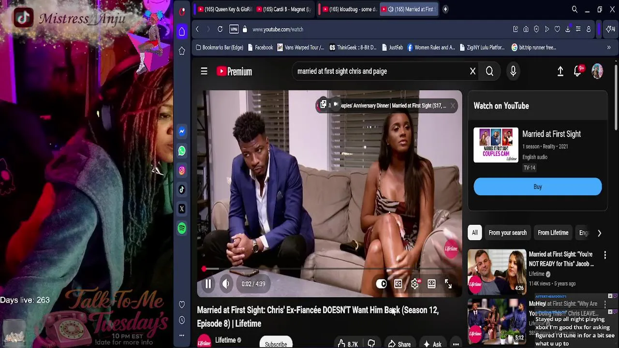Open X (Twitter) in the Opera sidebar
Screen dimensions: 619x348
point(182,209)
